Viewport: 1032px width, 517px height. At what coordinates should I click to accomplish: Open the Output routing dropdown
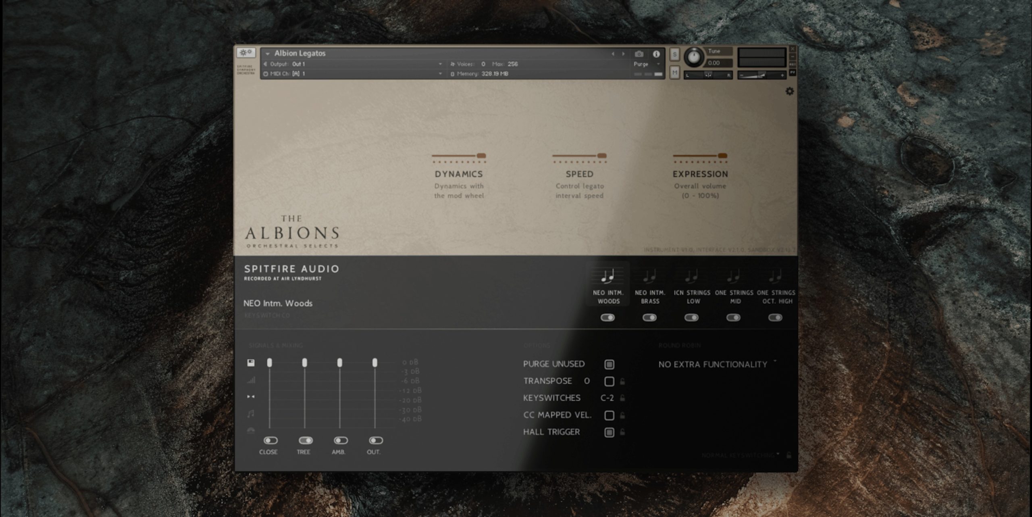(439, 64)
